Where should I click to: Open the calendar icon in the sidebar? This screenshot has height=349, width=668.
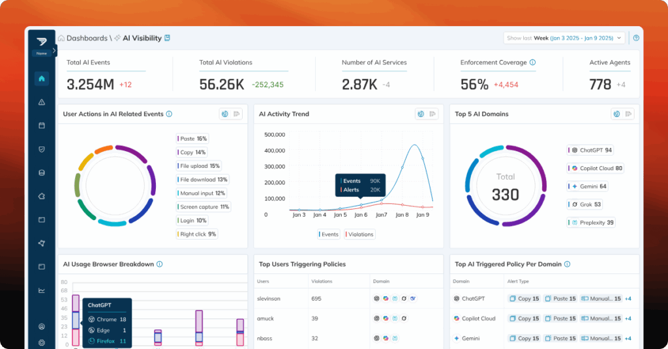coord(42,125)
